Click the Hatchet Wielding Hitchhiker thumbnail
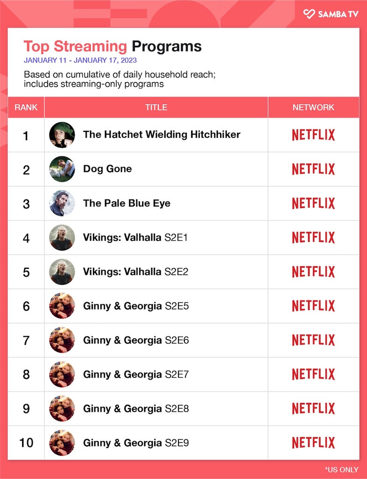The width and height of the screenshot is (367, 479). click(x=62, y=135)
